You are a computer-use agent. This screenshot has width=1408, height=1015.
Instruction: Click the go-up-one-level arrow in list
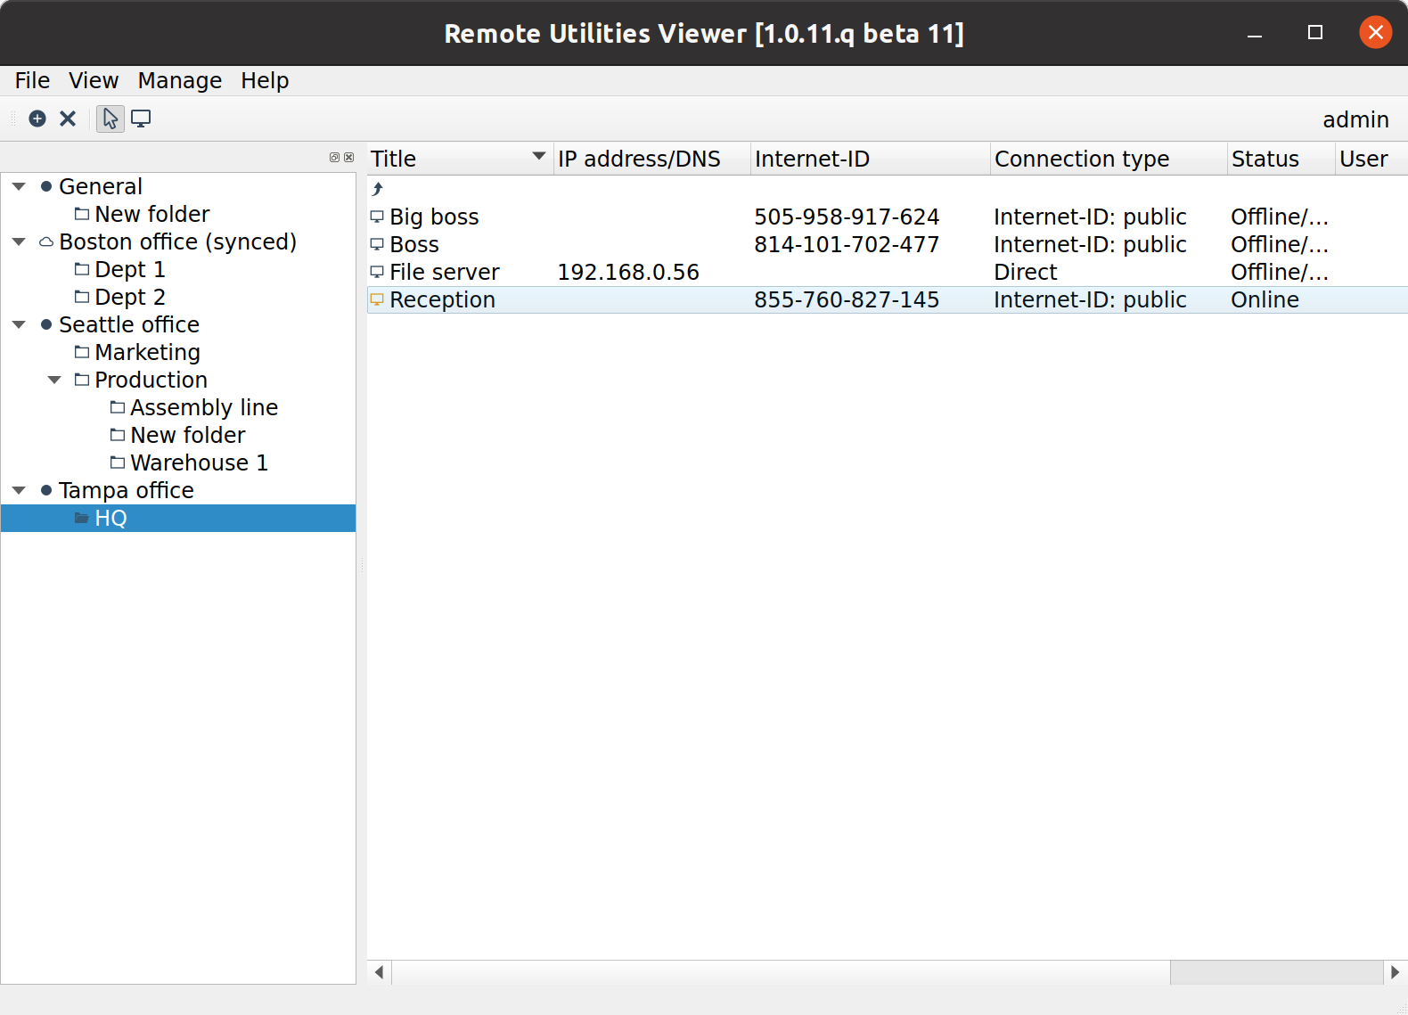pos(378,189)
